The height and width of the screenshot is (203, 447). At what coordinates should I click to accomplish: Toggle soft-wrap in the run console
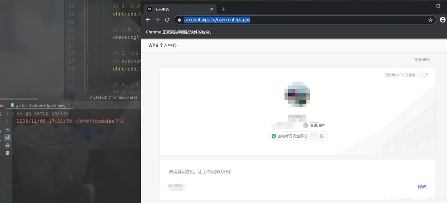(x=7, y=130)
